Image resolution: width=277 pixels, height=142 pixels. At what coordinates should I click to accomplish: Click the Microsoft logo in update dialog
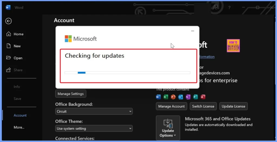[81, 38]
